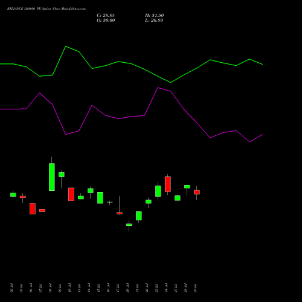302x302 pixels.
Task: Click the peak of the green indicator line
Action: (66, 47)
